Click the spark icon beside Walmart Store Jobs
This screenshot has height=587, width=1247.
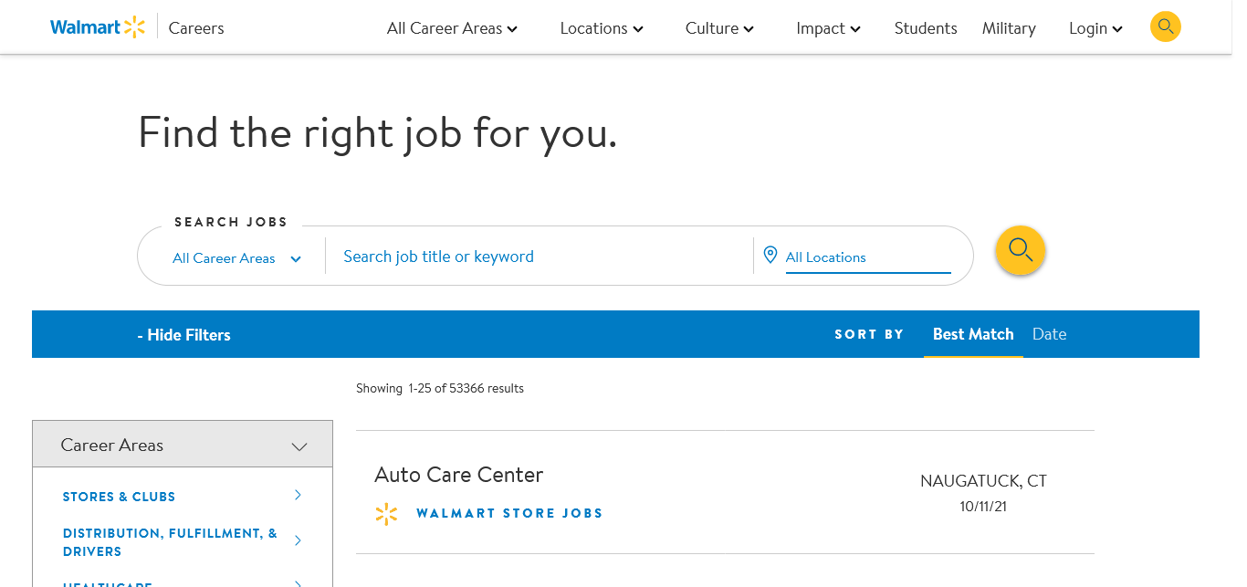click(x=386, y=514)
